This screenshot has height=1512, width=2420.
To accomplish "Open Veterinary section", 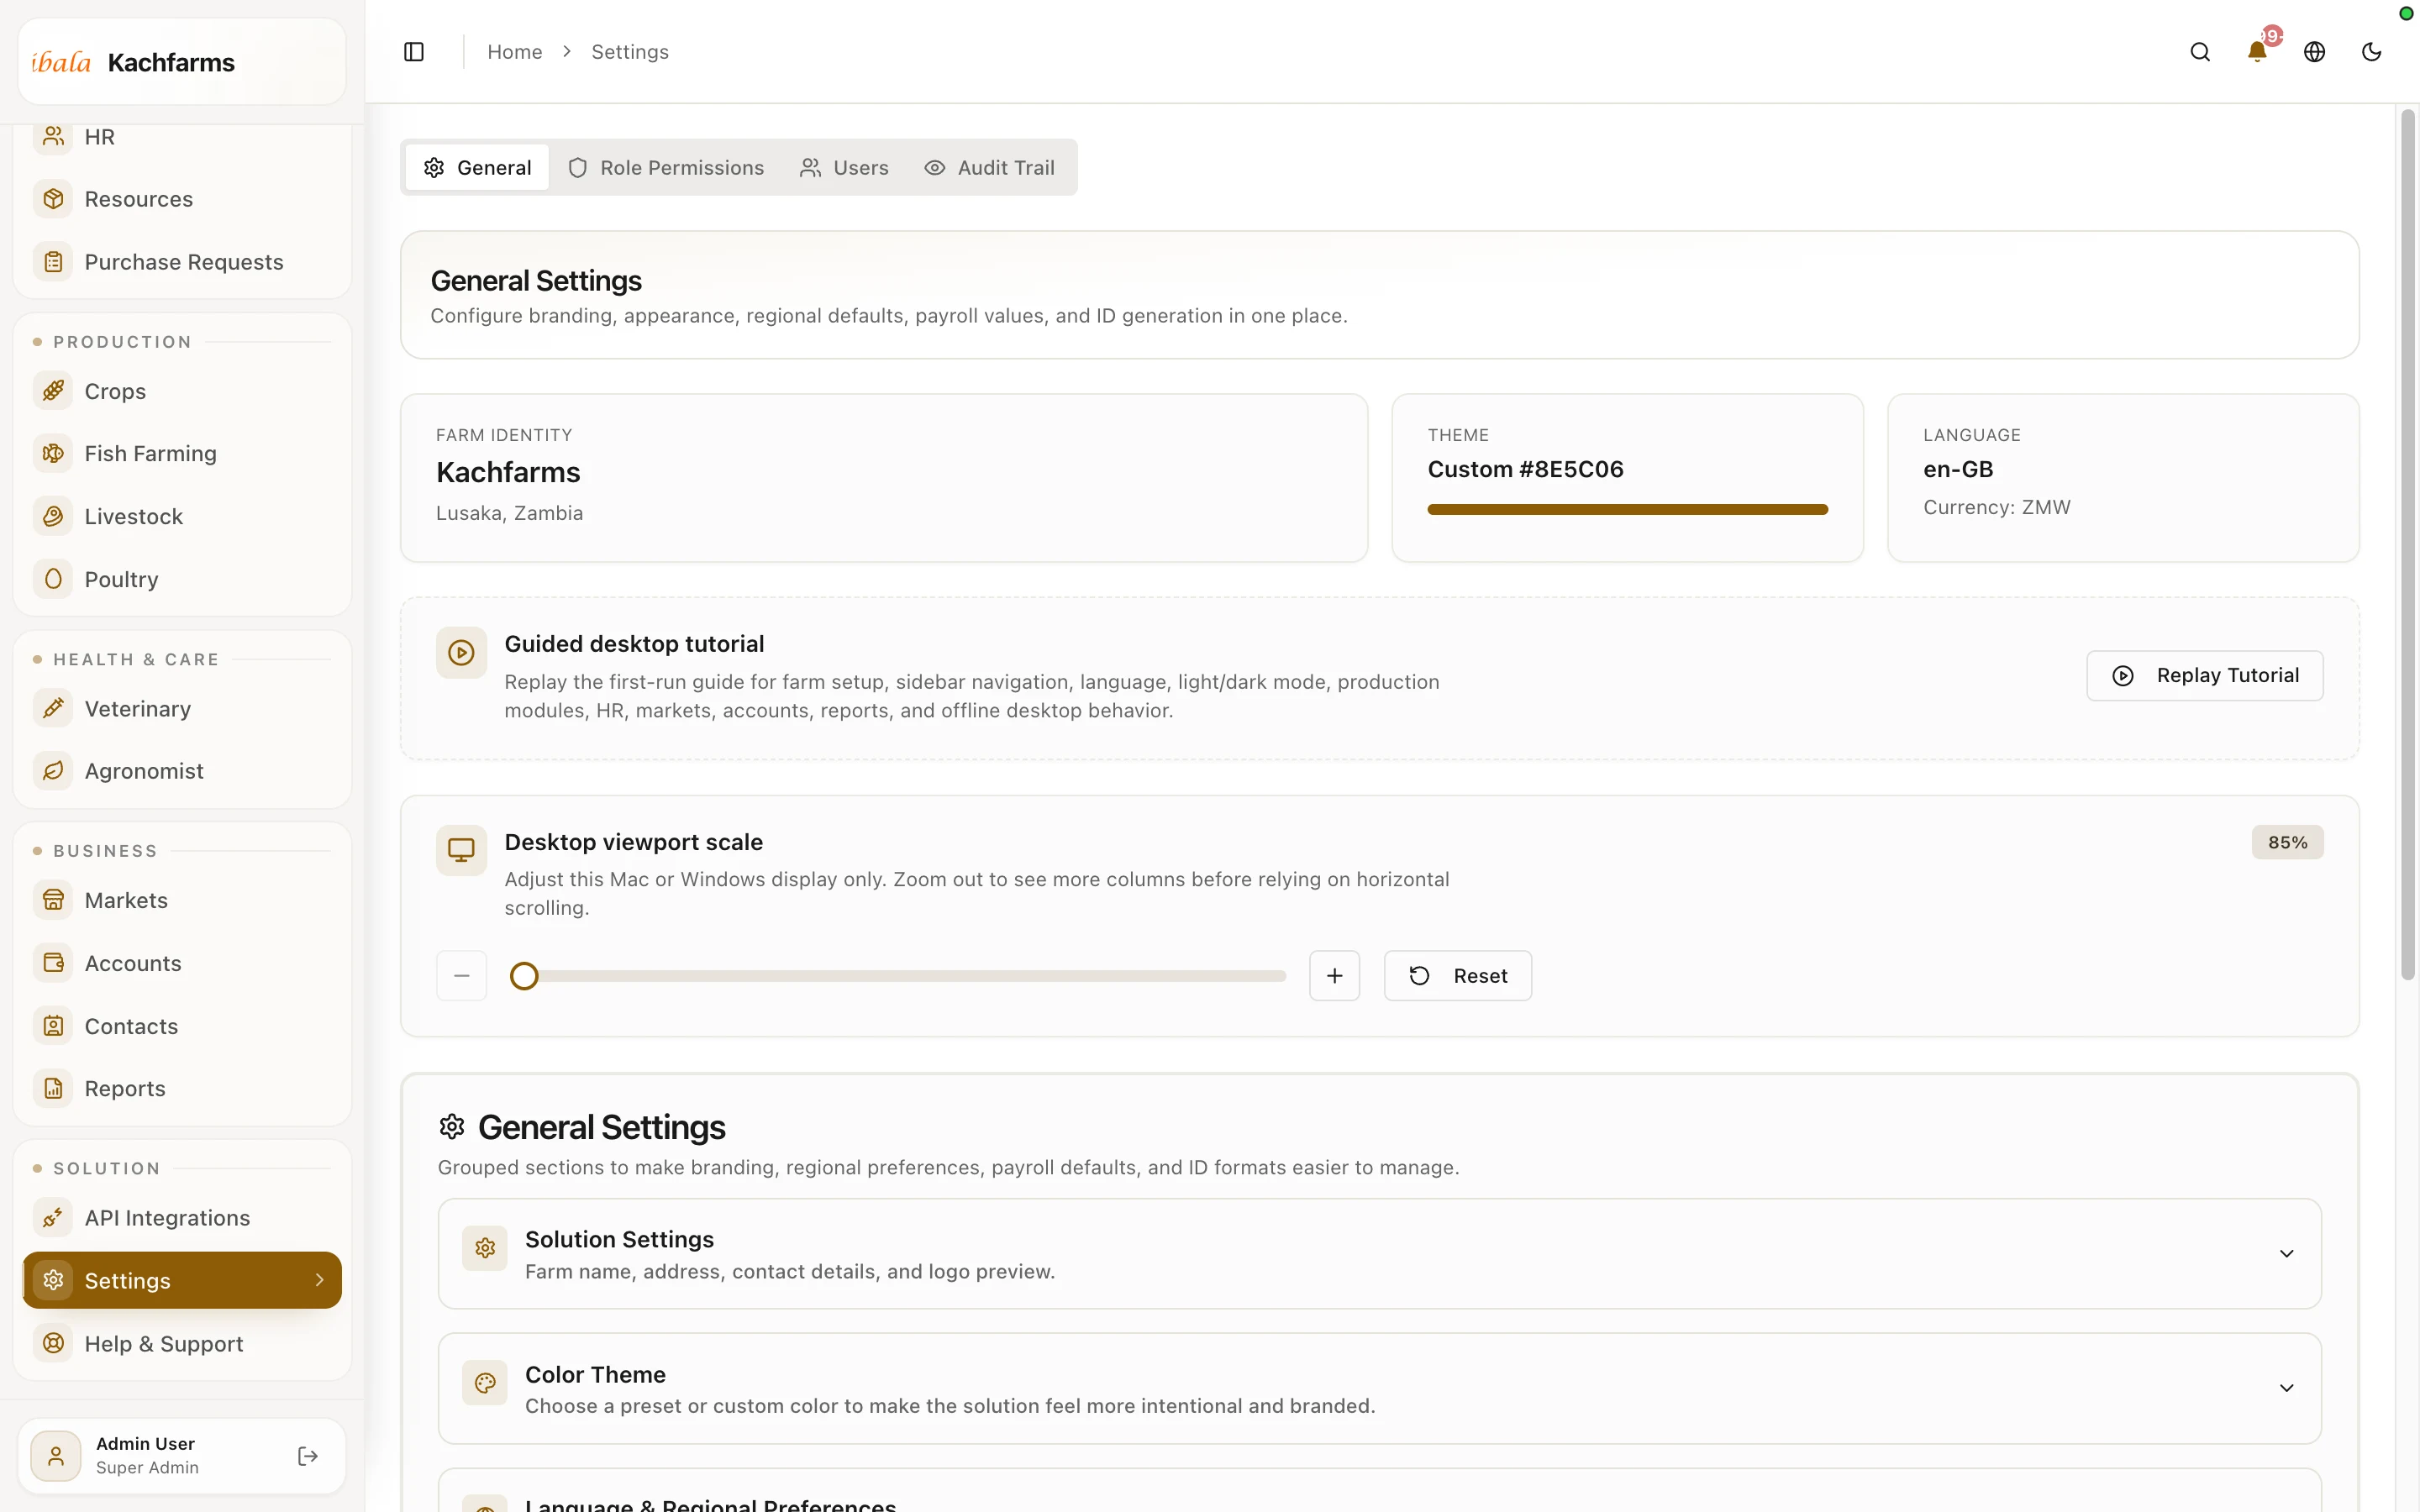I will (182, 709).
